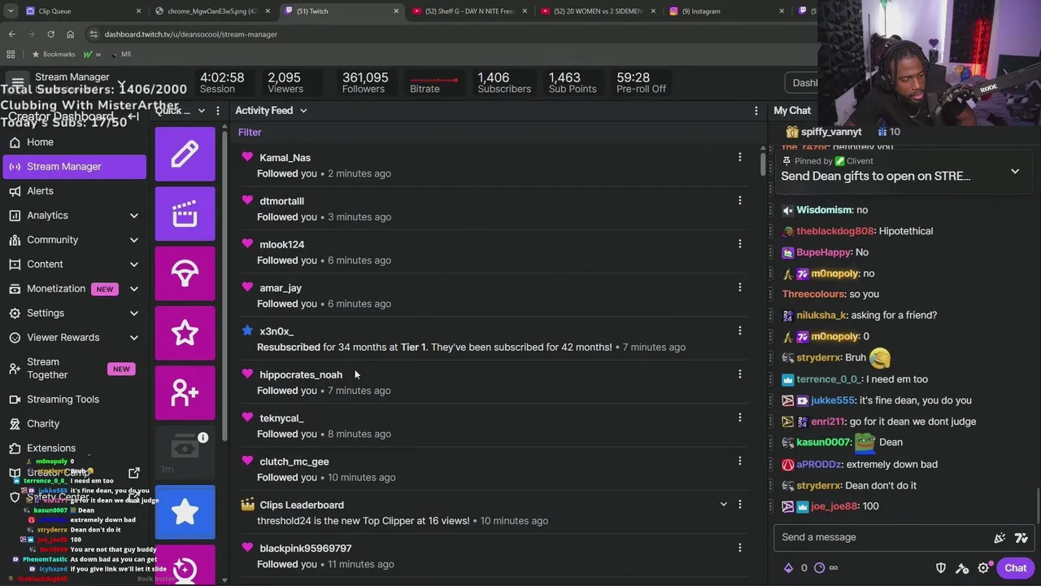The width and height of the screenshot is (1041, 586).
Task: Open options for Kamal_Nas follow event
Action: [740, 157]
